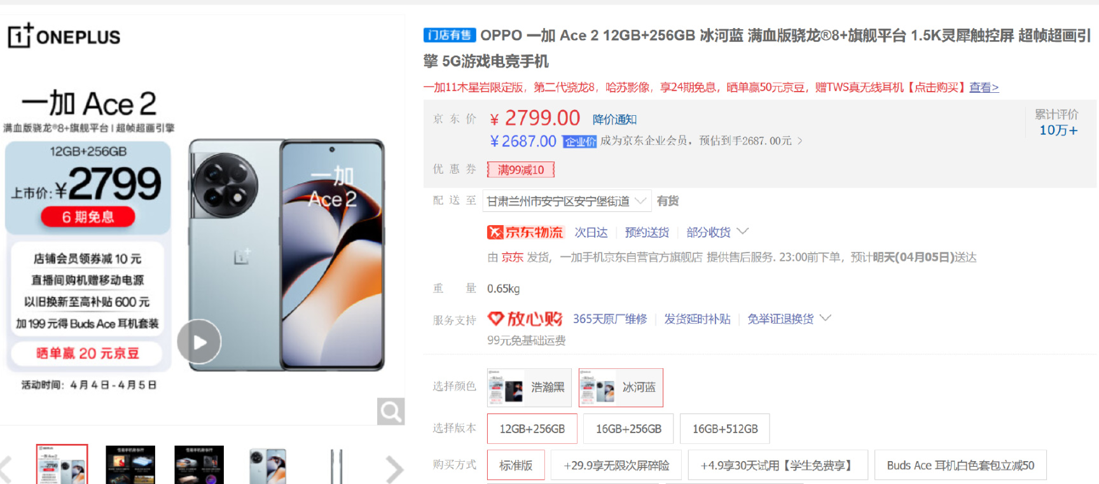Screen dimensions: 1099x484
Task: Claim the 满99减10 coupon
Action: click(521, 170)
